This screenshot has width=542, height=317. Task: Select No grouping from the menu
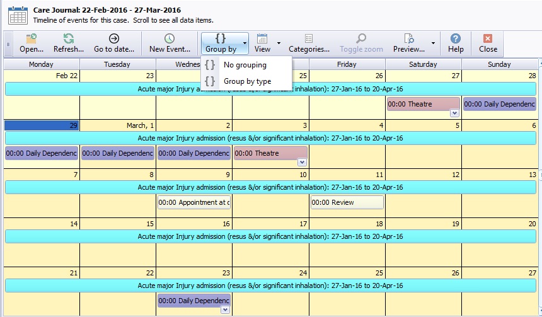coord(245,65)
